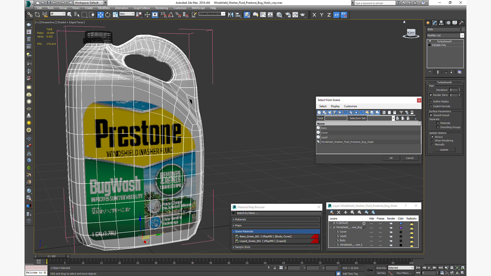
Task: Click the Bind to Space Warp icon
Action: coord(45,15)
